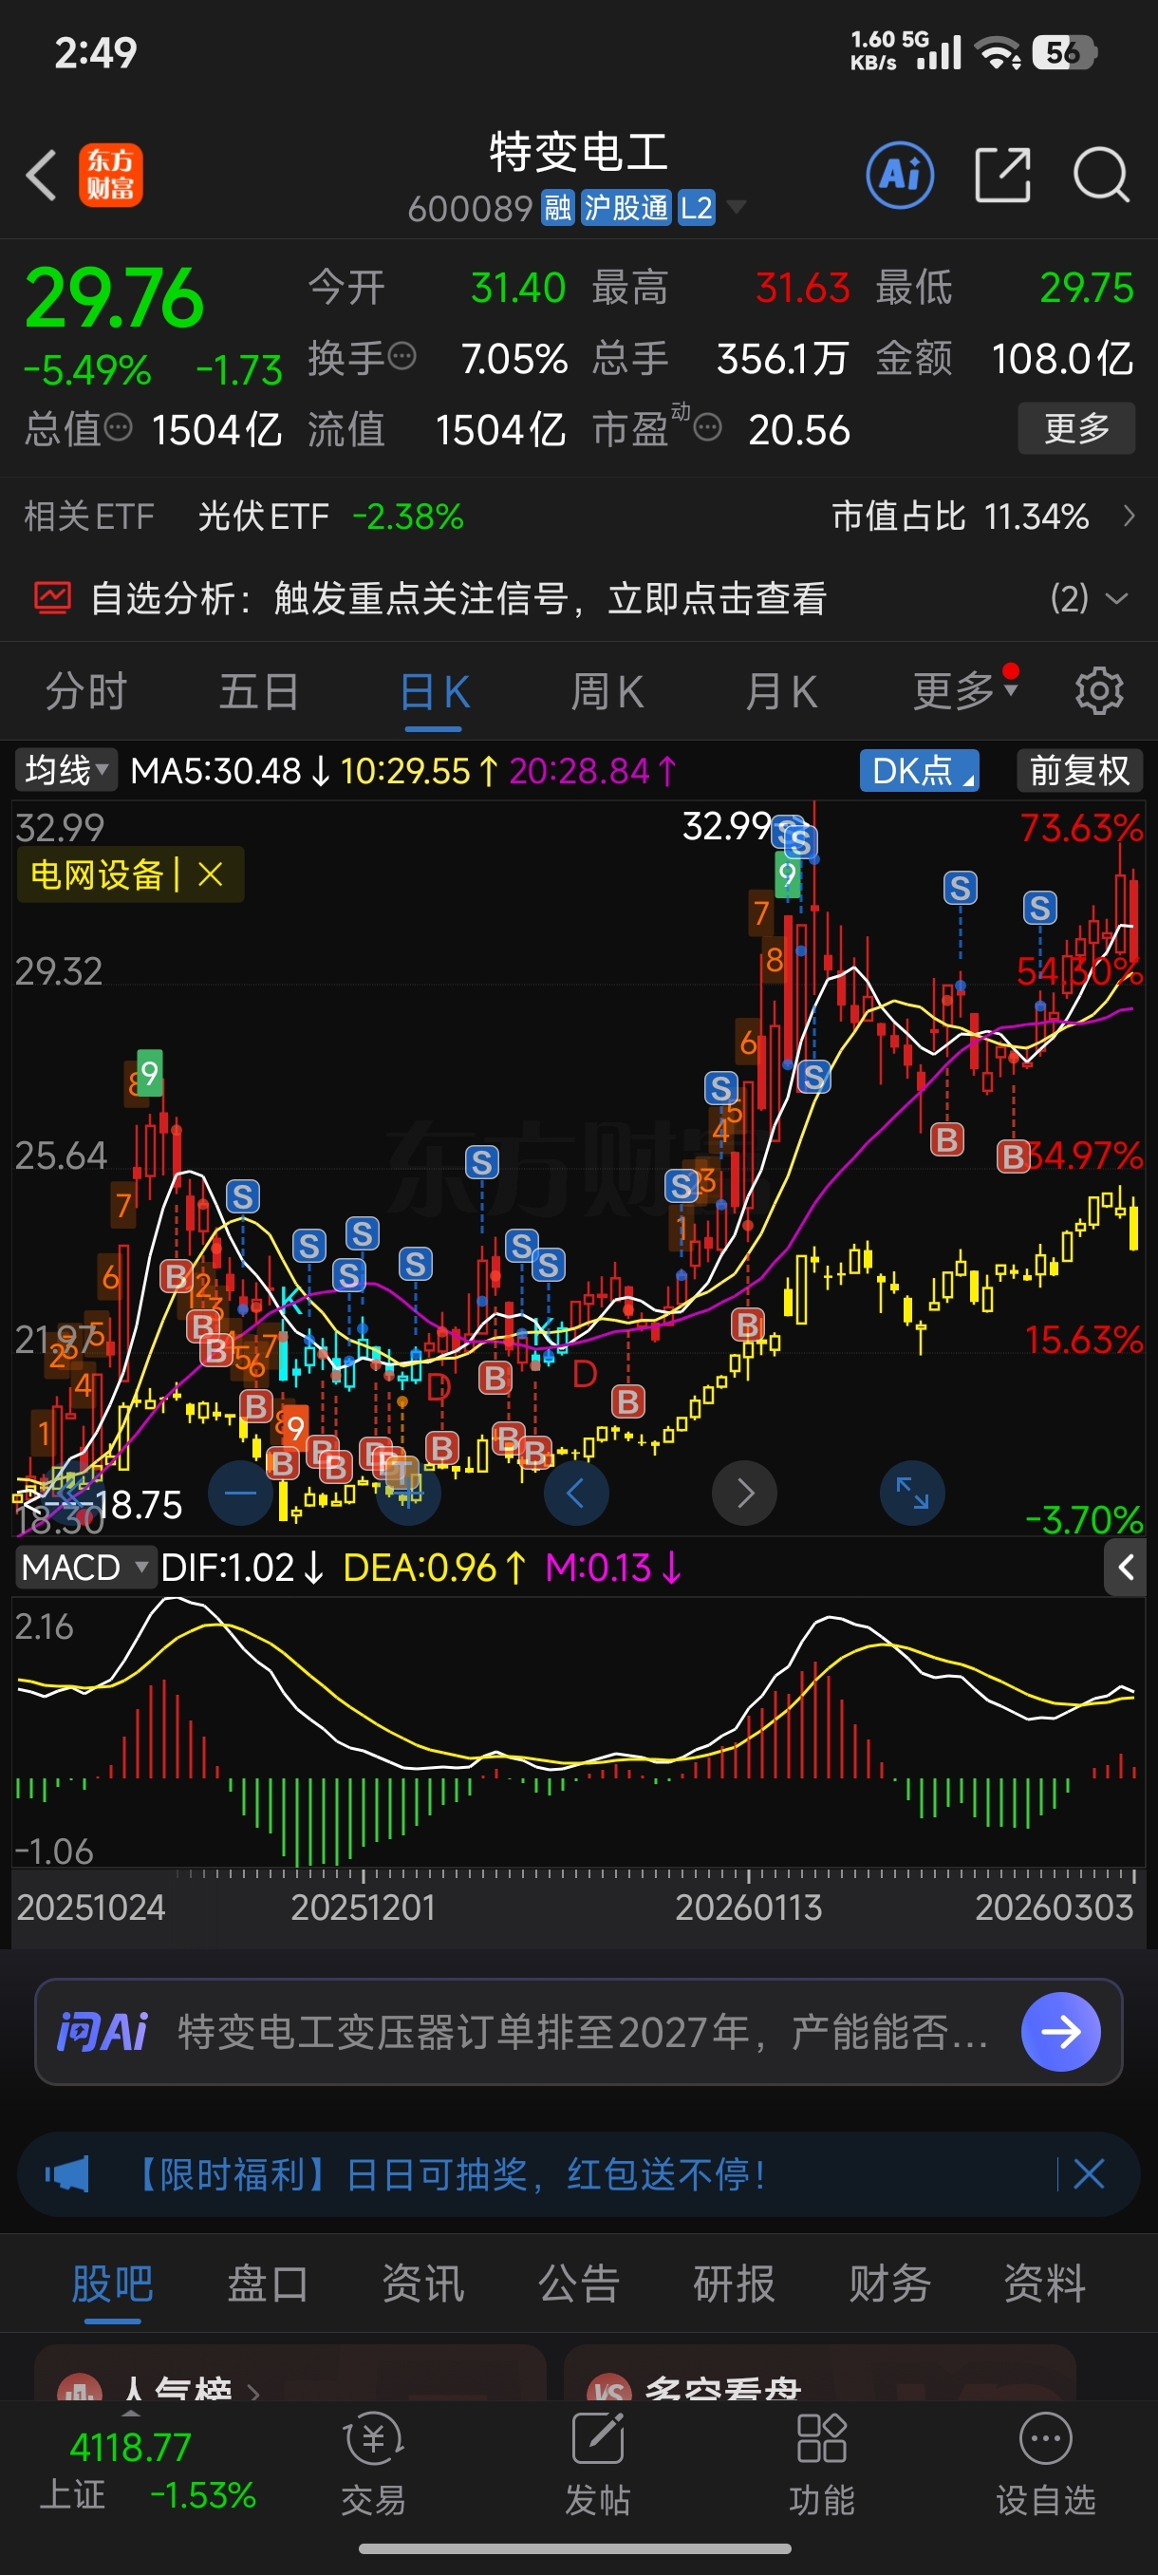
Task: Open 发帖 post icon
Action: tap(597, 2465)
